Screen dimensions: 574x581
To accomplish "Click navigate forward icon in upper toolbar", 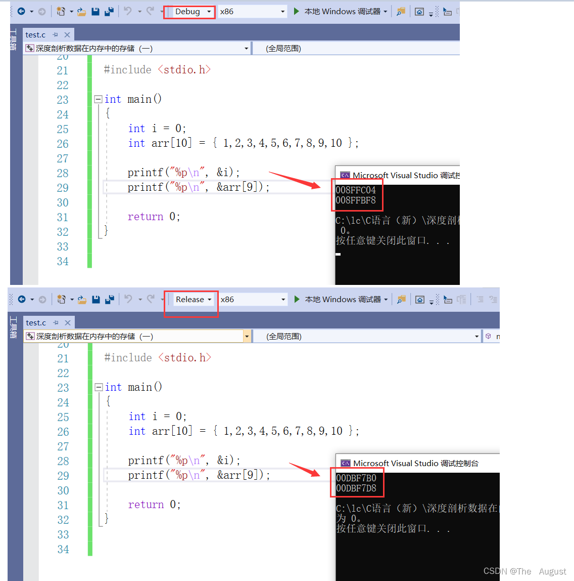I will (42, 12).
